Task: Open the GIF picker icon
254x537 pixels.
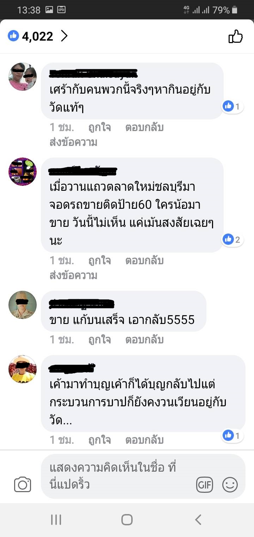Action: 205,485
